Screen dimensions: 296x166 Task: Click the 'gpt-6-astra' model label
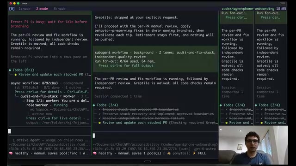point(205,148)
